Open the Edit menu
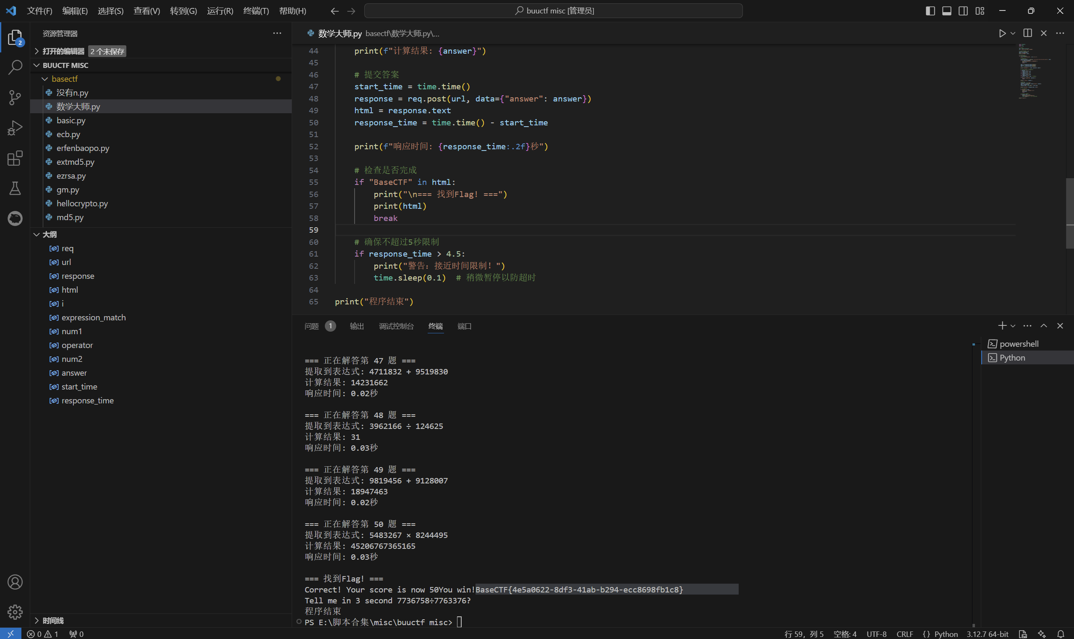This screenshot has width=1074, height=639. (x=75, y=11)
